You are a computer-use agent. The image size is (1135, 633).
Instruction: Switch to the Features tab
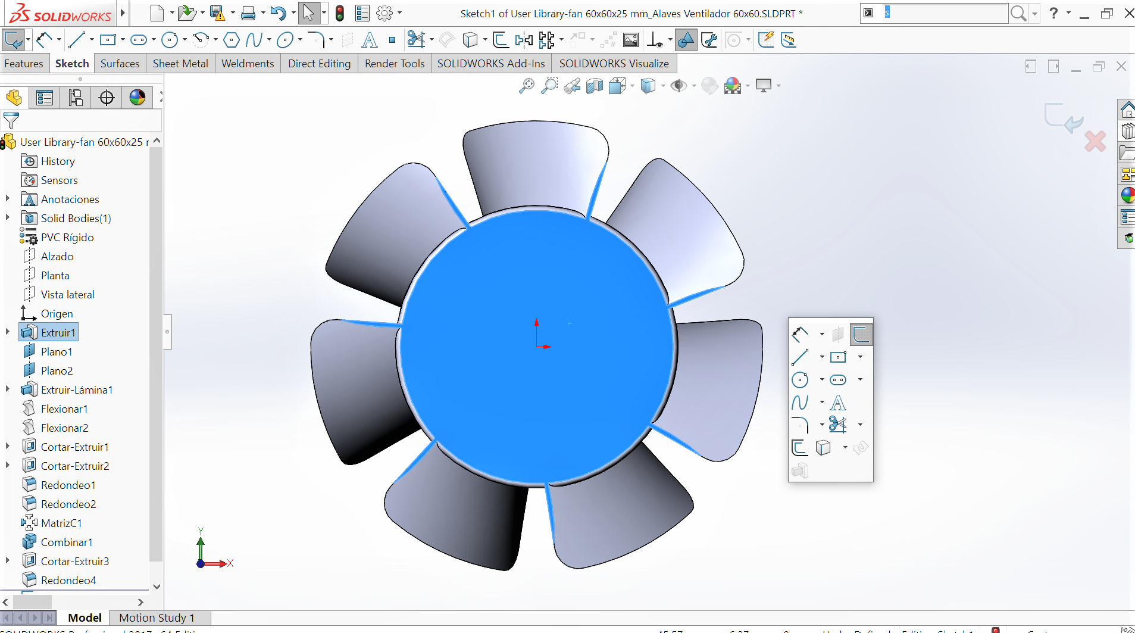click(x=24, y=64)
